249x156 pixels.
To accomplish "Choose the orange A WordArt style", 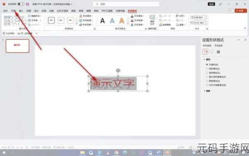I will click(122, 21).
